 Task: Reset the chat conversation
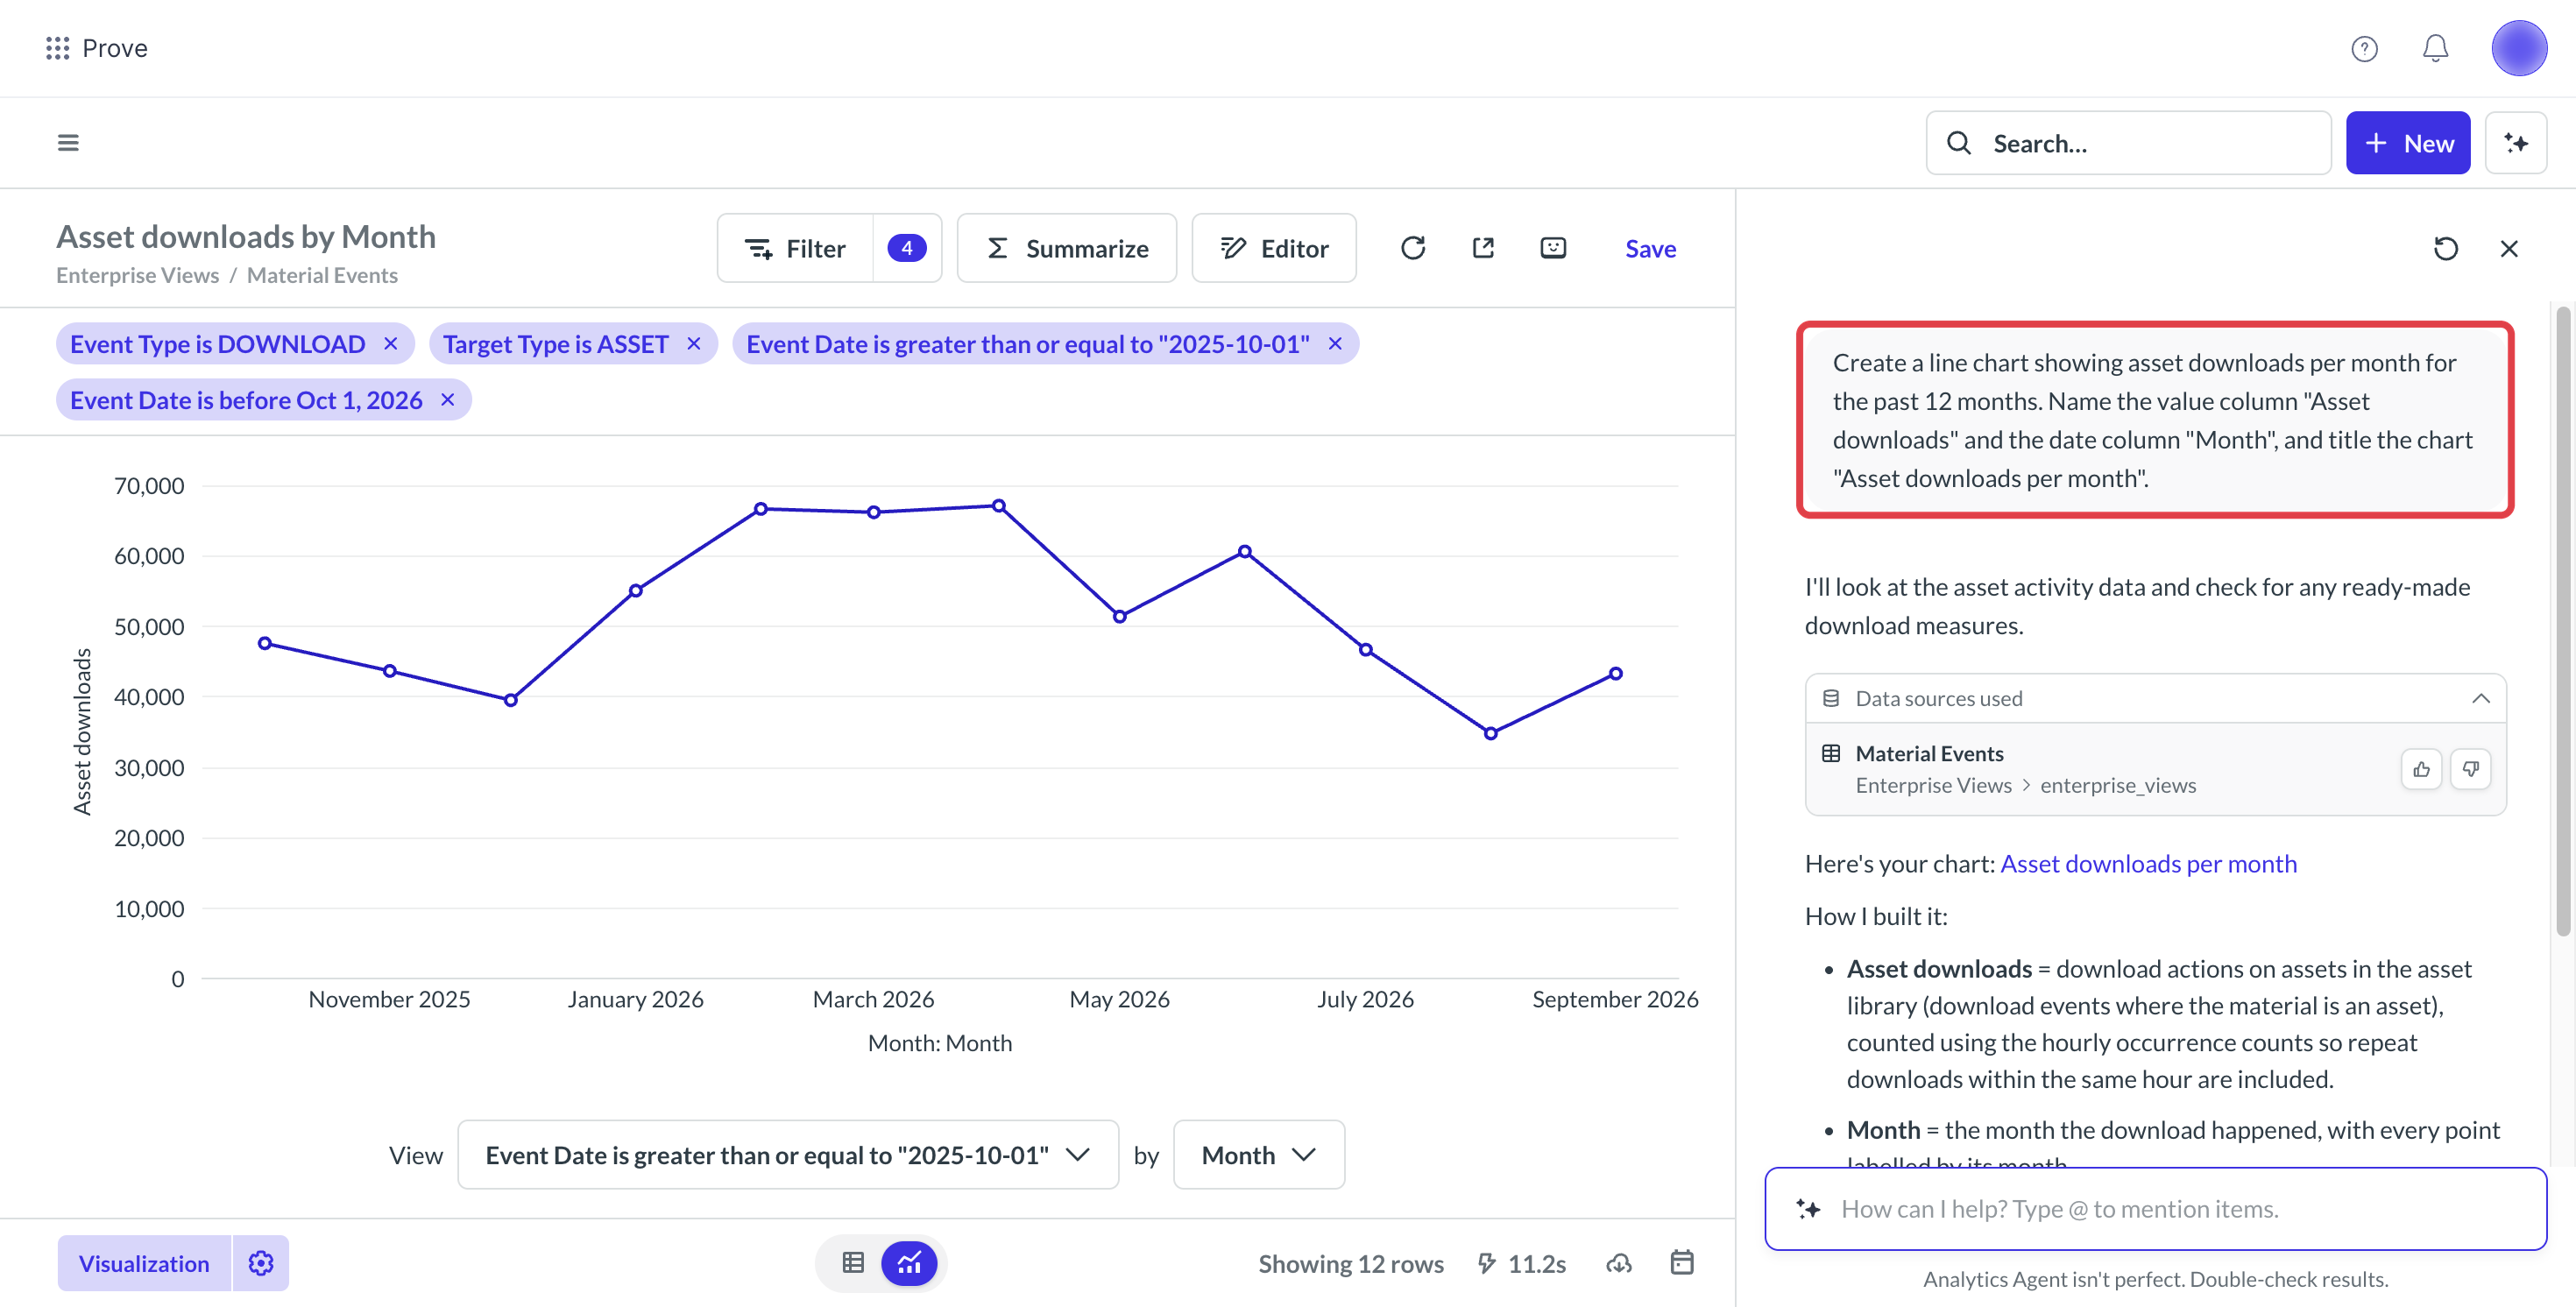point(2445,248)
